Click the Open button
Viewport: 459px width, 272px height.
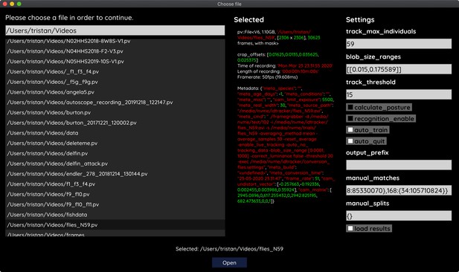tap(229, 262)
